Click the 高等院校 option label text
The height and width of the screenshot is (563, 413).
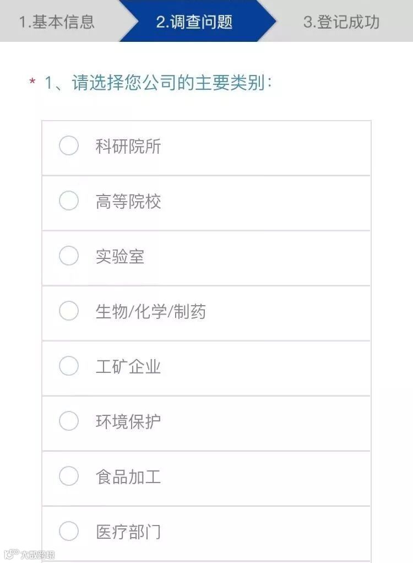pyautogui.click(x=128, y=201)
